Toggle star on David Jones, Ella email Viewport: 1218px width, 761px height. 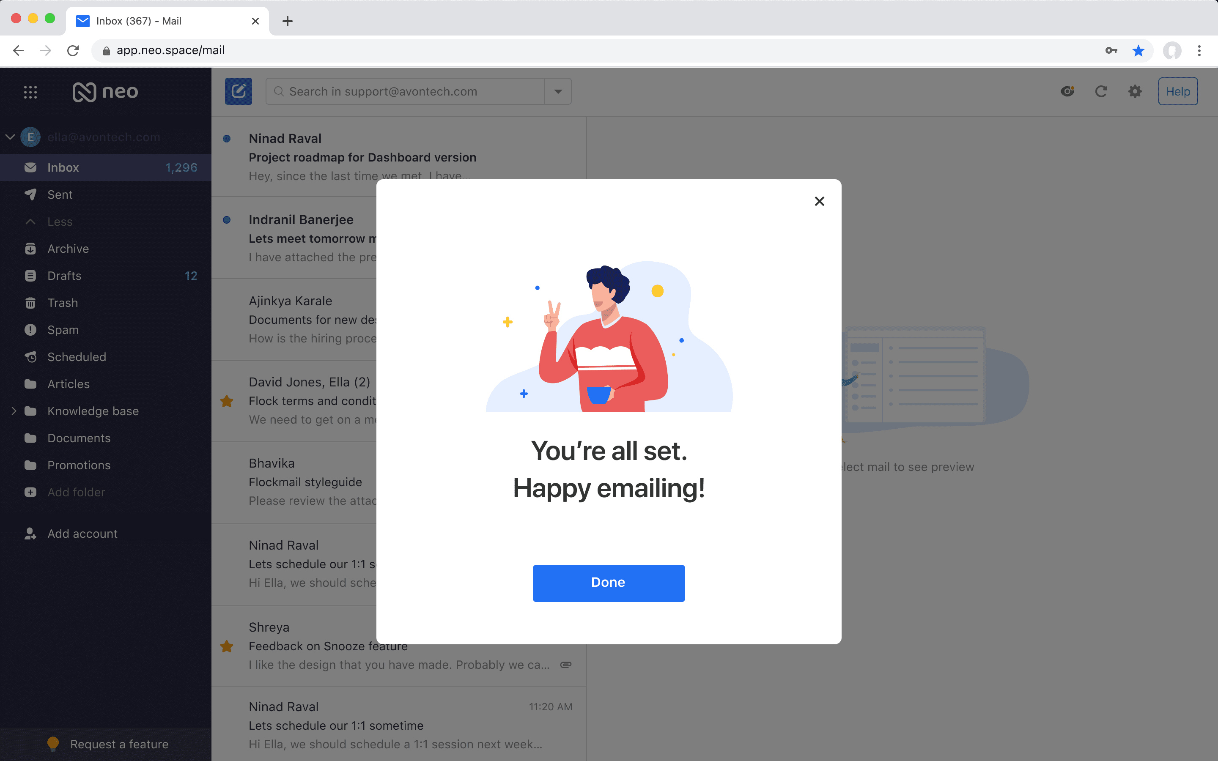(227, 401)
